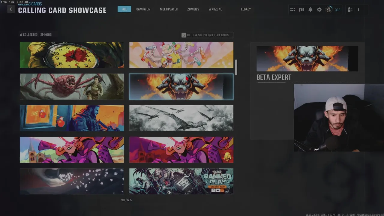Open the camera/showcase icon in the top bar

point(301,10)
